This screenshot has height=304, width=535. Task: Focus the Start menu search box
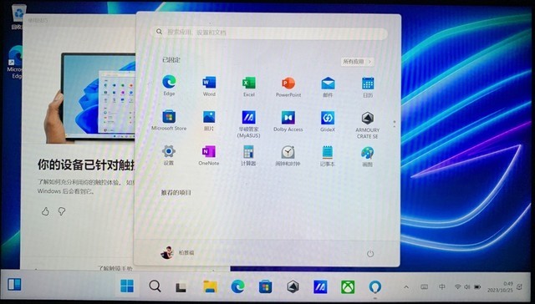pos(269,33)
